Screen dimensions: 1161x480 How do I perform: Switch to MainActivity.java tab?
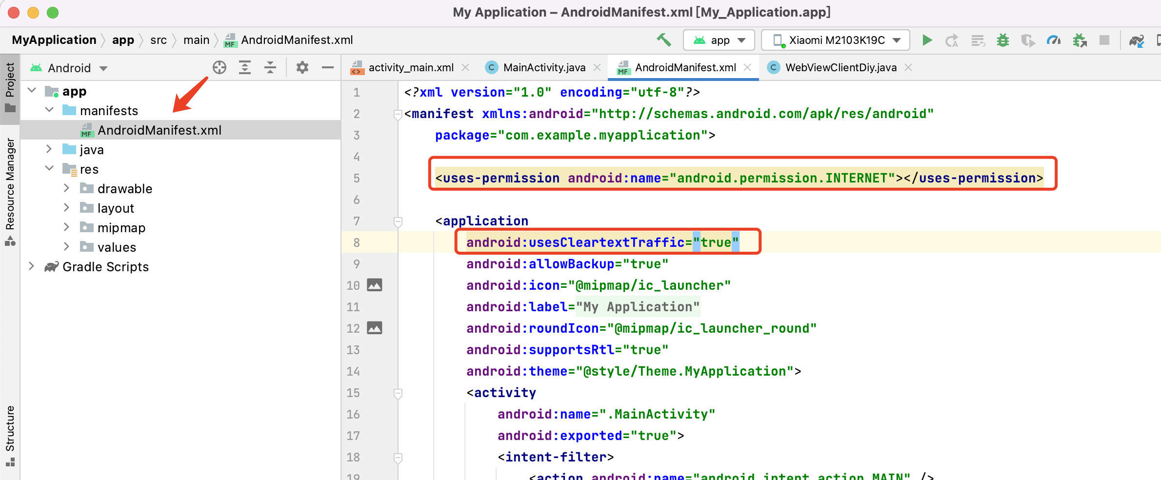click(x=544, y=68)
